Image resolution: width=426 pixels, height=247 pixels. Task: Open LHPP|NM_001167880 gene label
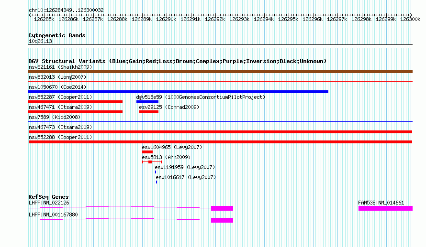(x=53, y=215)
